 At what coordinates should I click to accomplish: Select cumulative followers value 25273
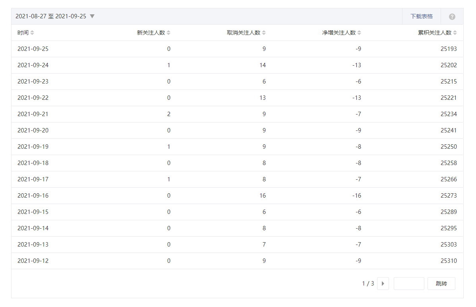449,196
